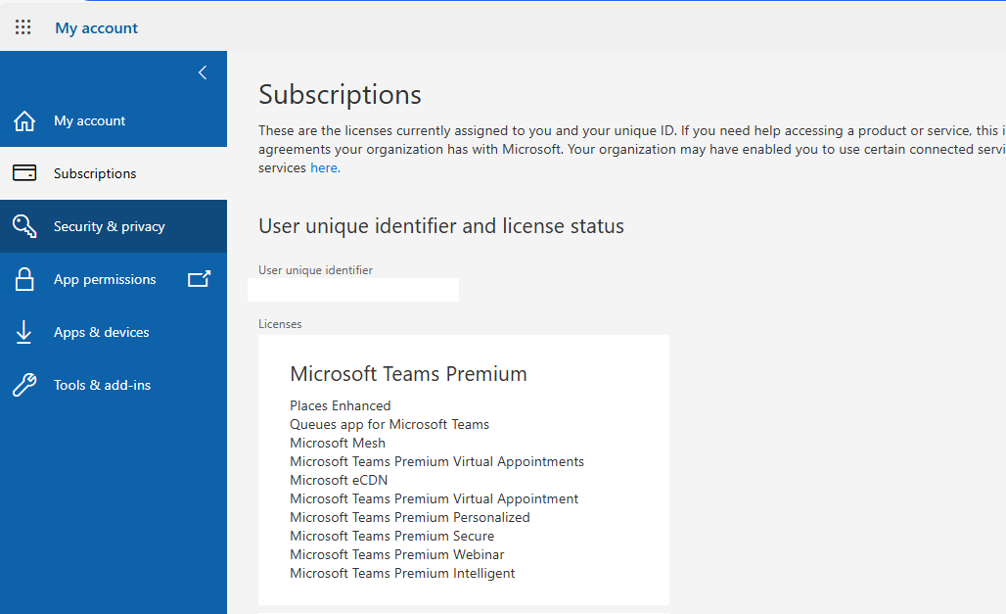Click the Licenses label
The image size is (1006, 614).
pos(280,324)
